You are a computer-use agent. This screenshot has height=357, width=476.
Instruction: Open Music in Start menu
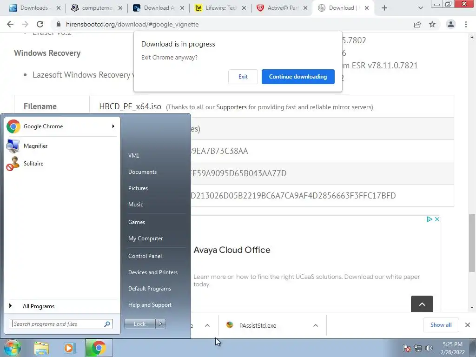(135, 205)
